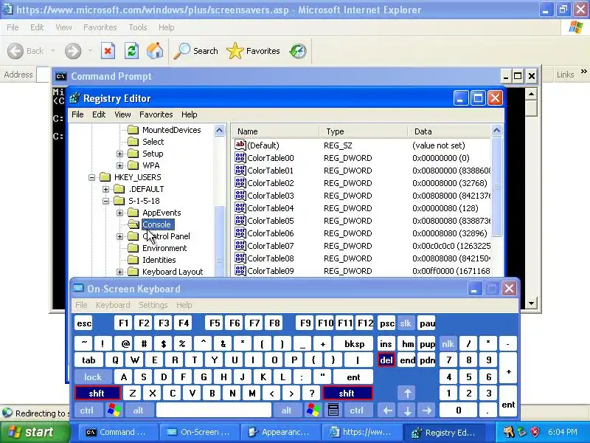Screen dimensions: 590x443
Task: Click the del key on On-Screen Keyboard
Action: (386, 360)
